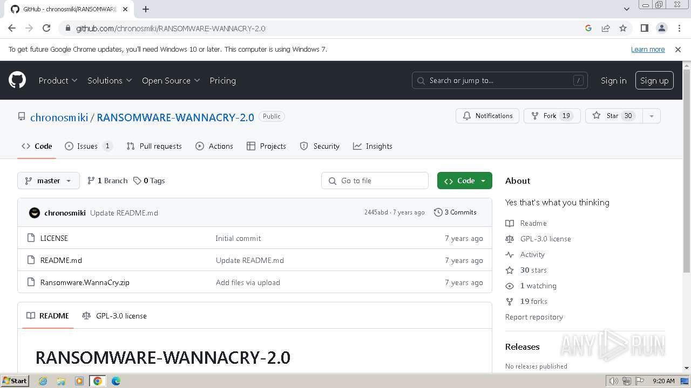Click the Start button
Image resolution: width=691 pixels, height=388 pixels.
(15, 381)
